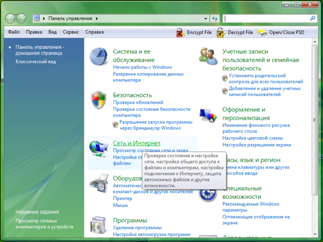Screen dimensions: 323x242
Task: Click the 'Мышь' link
Action: pos(120,205)
